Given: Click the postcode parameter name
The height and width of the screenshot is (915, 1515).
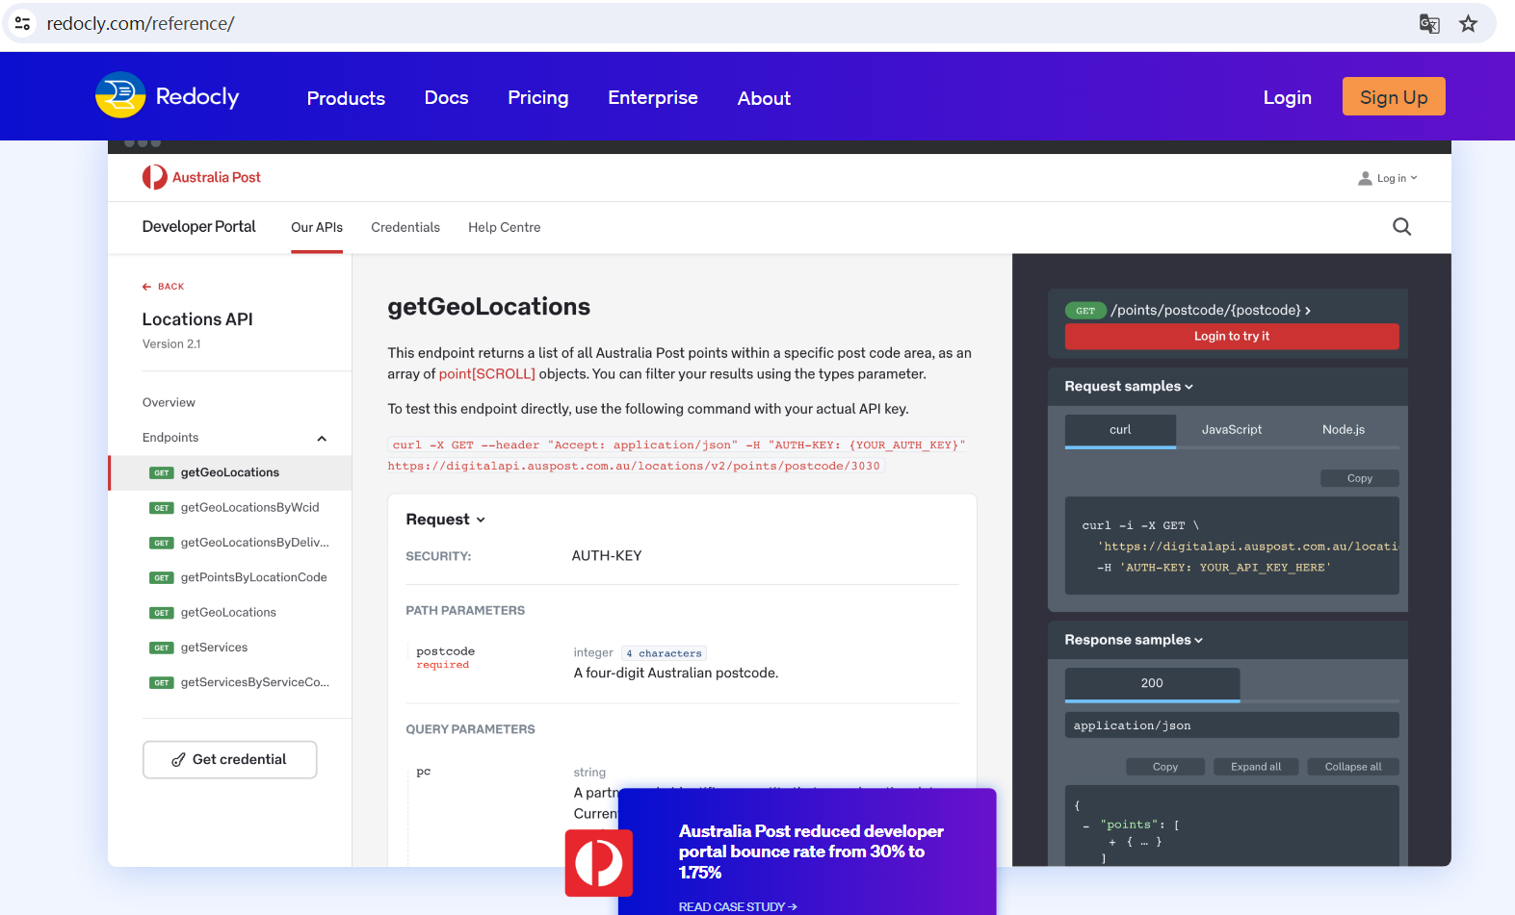Looking at the screenshot, I should pos(445,651).
